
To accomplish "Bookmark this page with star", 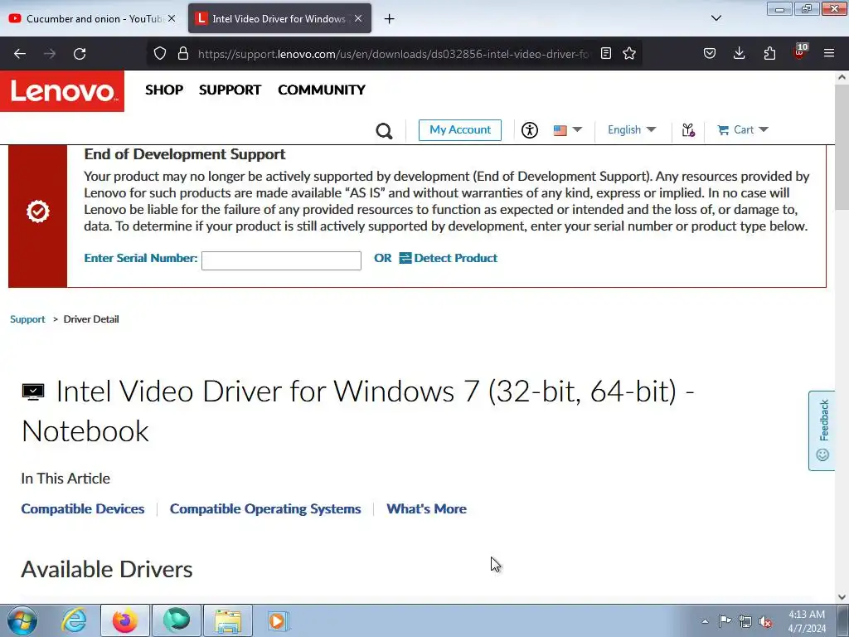I will click(629, 54).
